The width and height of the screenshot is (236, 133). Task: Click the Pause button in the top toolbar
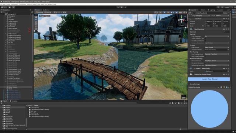122,7
